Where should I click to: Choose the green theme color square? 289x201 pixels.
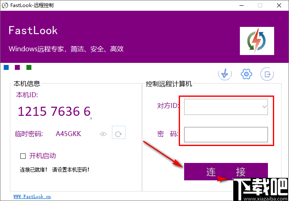[29, 67]
